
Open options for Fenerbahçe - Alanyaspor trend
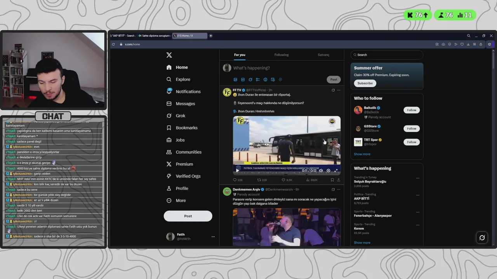pos(418,212)
